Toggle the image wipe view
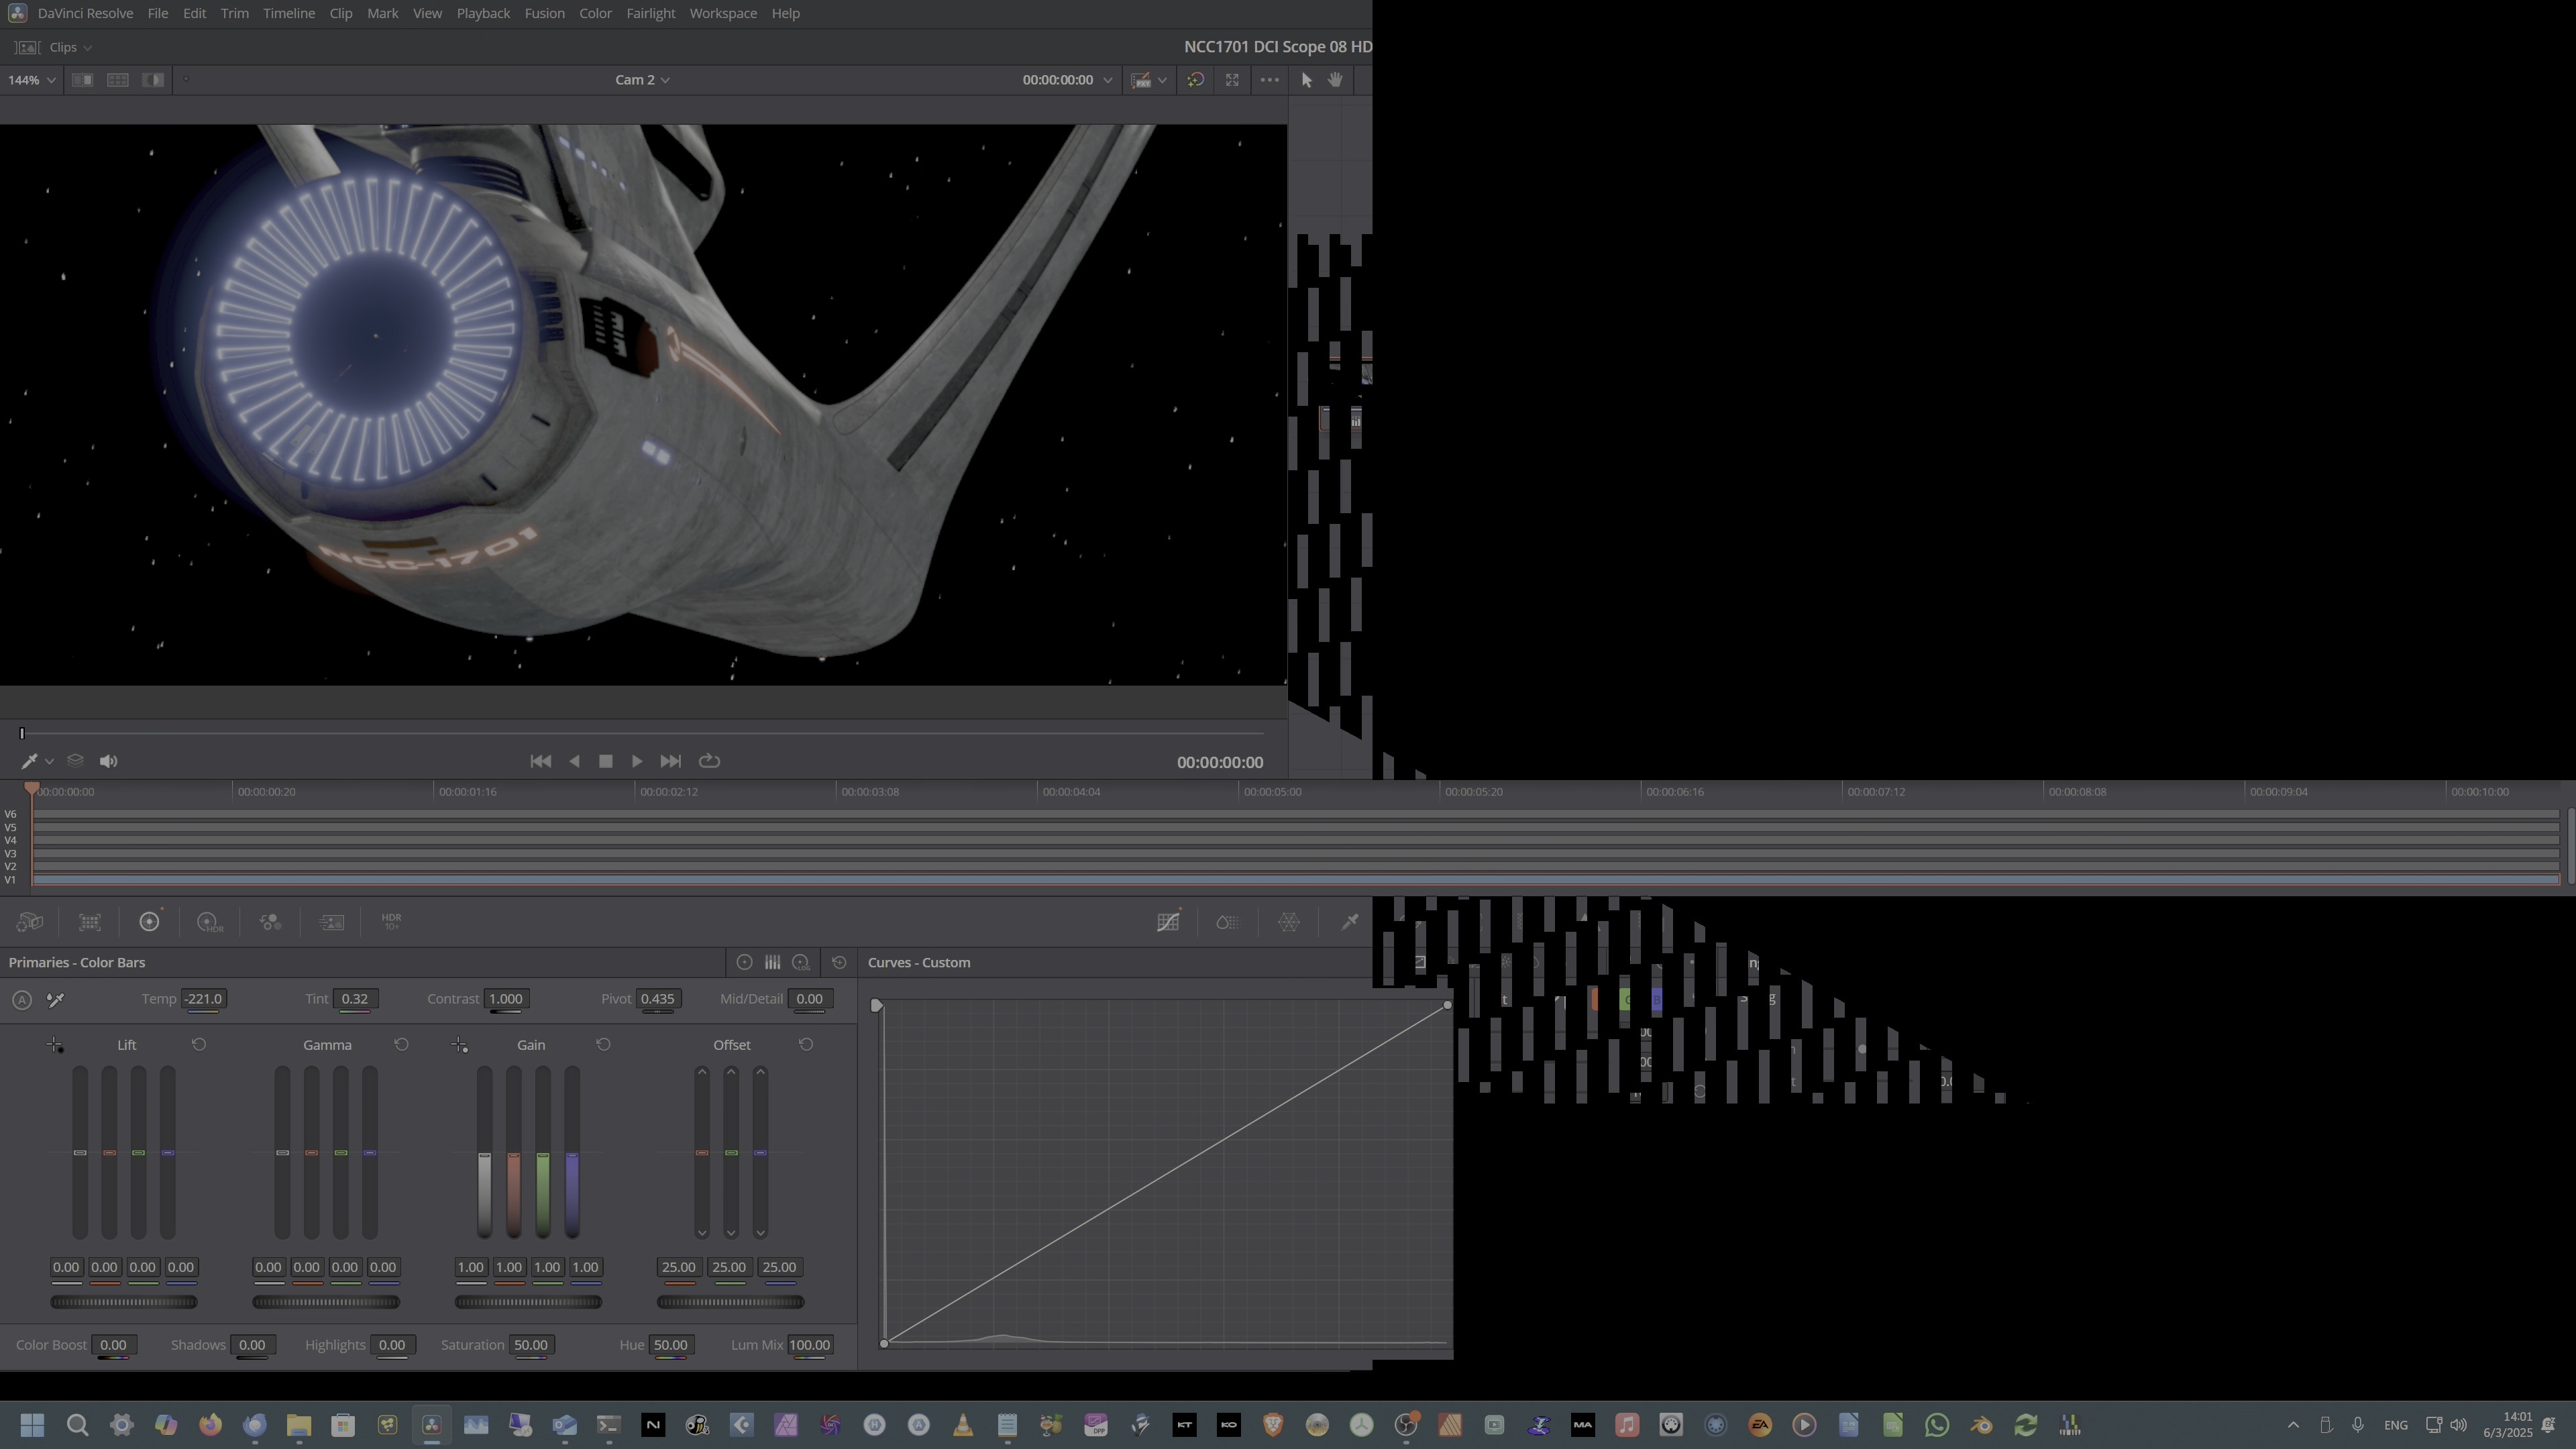The width and height of the screenshot is (2576, 1449). (x=82, y=80)
